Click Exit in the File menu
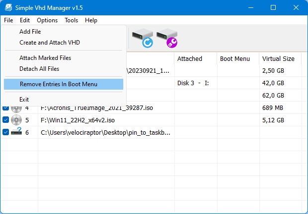 [24, 100]
